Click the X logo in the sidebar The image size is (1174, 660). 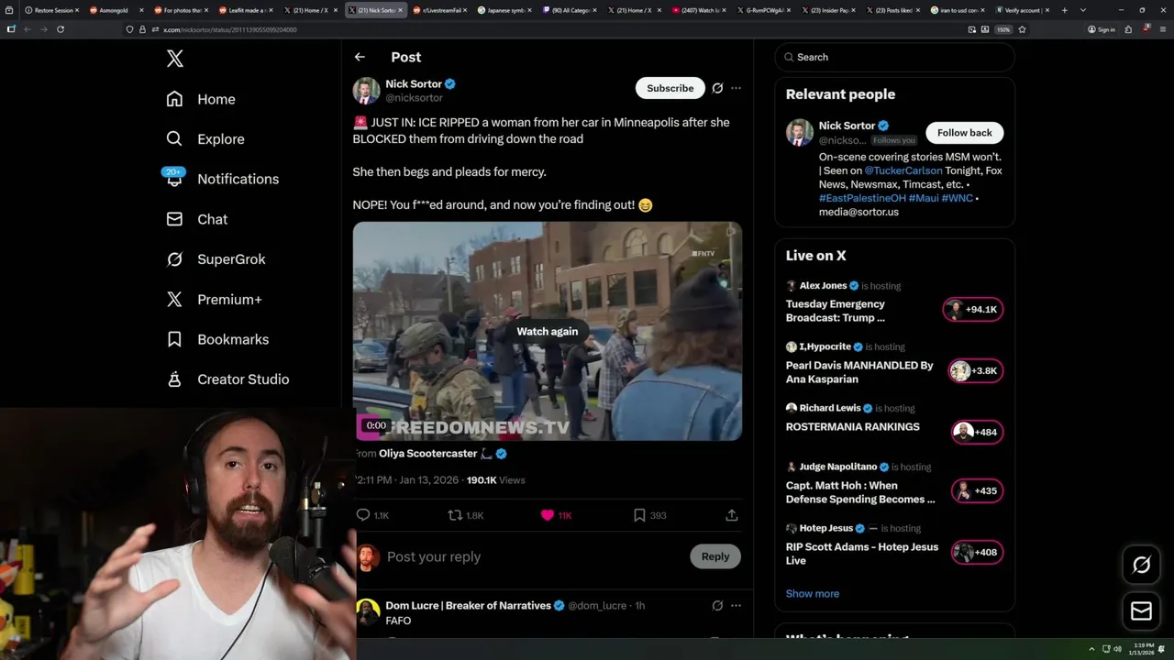[175, 59]
